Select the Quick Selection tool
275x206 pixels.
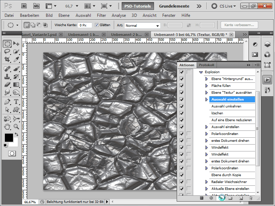click(x=16, y=51)
